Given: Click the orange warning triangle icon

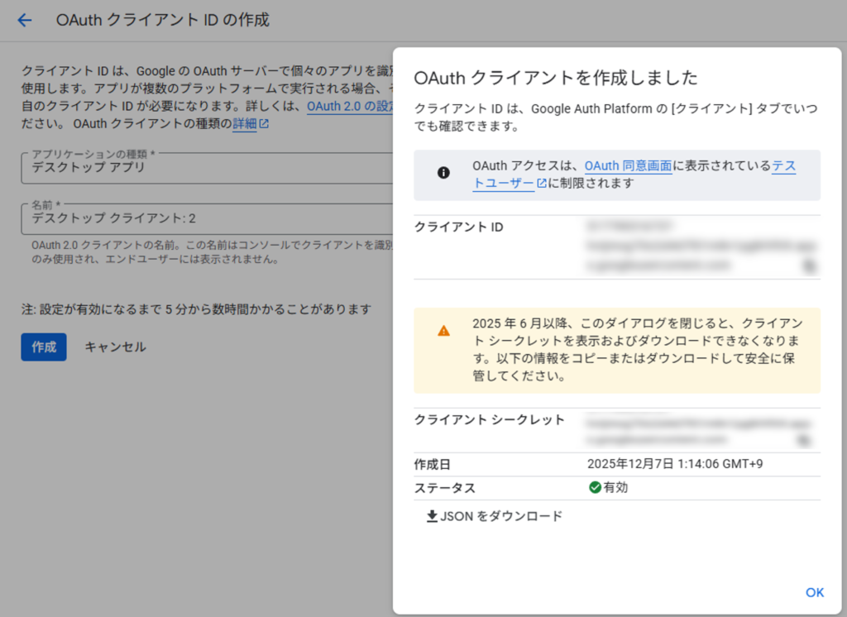Looking at the screenshot, I should (444, 331).
